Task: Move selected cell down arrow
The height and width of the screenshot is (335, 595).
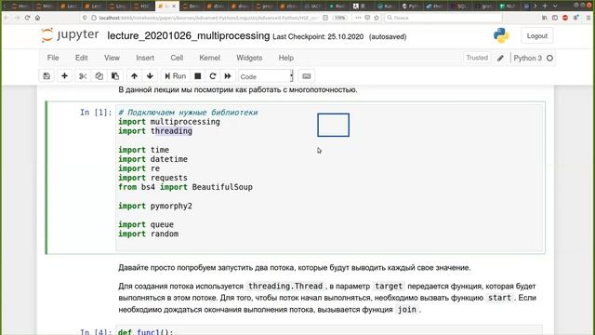Action: pyautogui.click(x=151, y=76)
